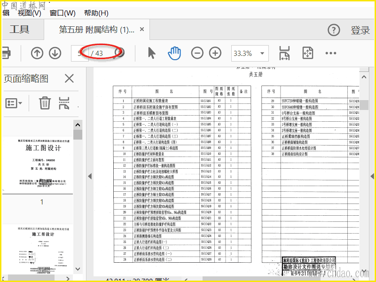Click the fit width scrolling icon
The width and height of the screenshot is (376, 282).
click(x=284, y=53)
